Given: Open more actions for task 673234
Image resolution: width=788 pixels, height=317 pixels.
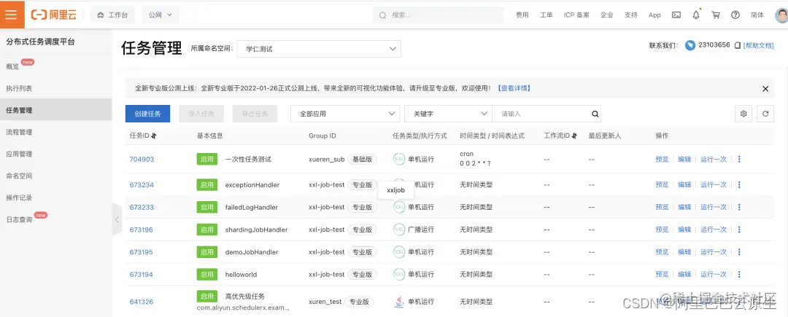Looking at the screenshot, I should pos(738,184).
